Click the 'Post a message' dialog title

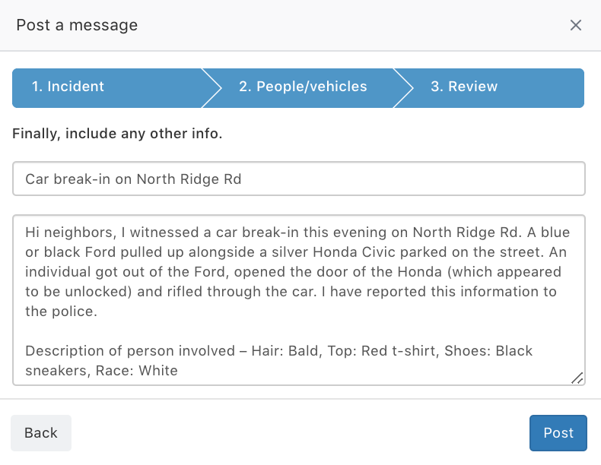(x=77, y=25)
